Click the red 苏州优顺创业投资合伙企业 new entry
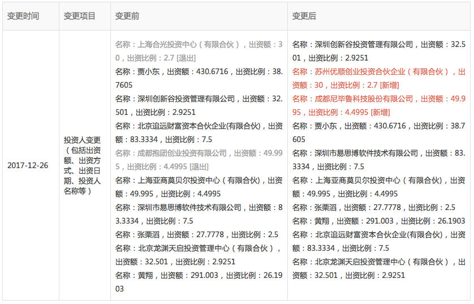The height and width of the screenshot is (304, 474). [x=379, y=78]
